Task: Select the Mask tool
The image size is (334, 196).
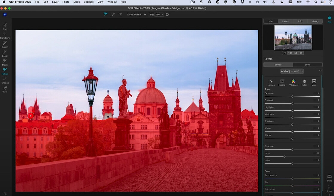Action: [5, 62]
